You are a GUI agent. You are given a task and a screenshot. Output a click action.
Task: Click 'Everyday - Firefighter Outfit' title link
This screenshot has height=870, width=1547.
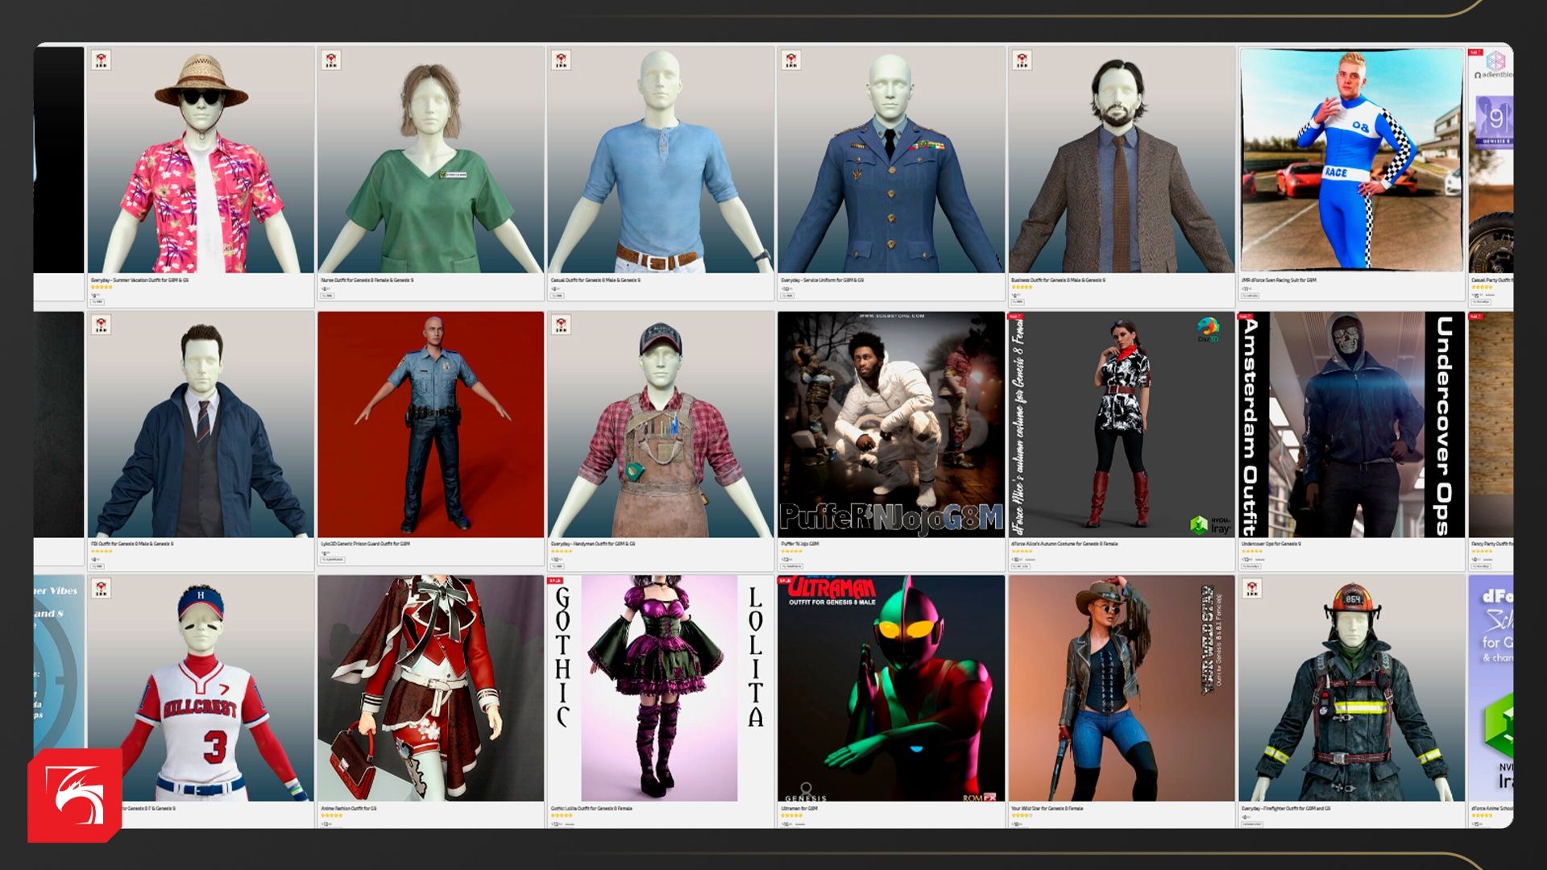tap(1286, 808)
